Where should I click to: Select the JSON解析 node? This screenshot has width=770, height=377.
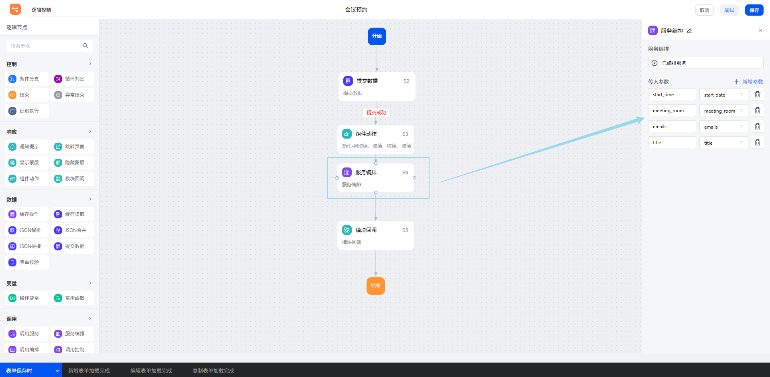pyautogui.click(x=27, y=230)
